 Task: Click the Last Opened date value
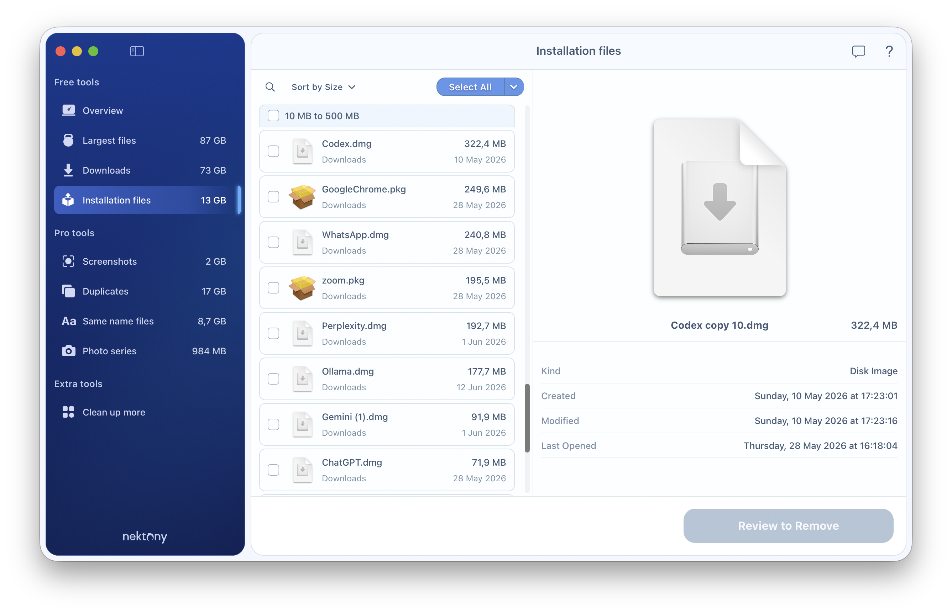tap(820, 445)
